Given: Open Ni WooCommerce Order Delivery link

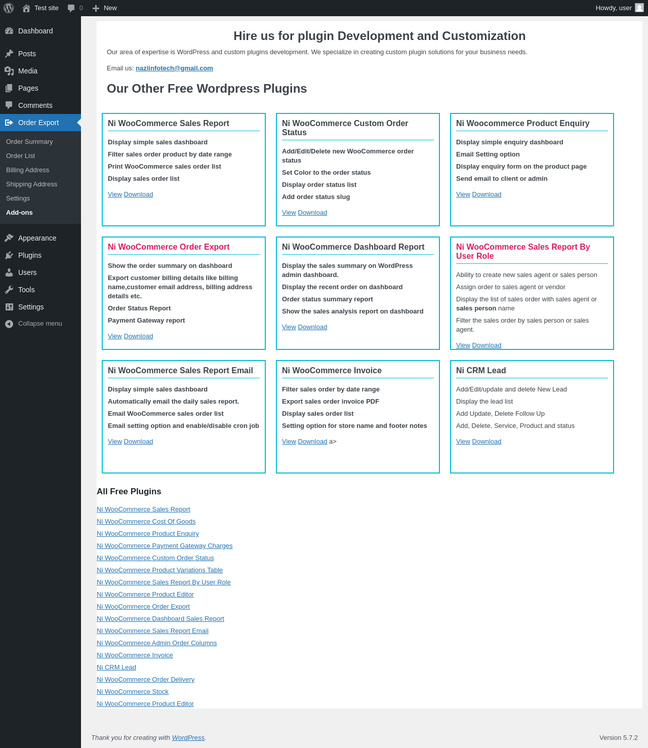Looking at the screenshot, I should 145,680.
